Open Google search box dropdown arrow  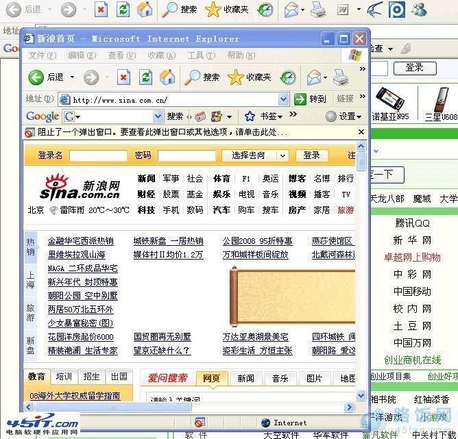(x=158, y=116)
